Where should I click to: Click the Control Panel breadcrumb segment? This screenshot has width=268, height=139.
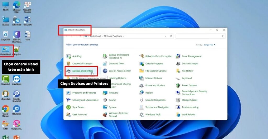[x=96, y=36]
